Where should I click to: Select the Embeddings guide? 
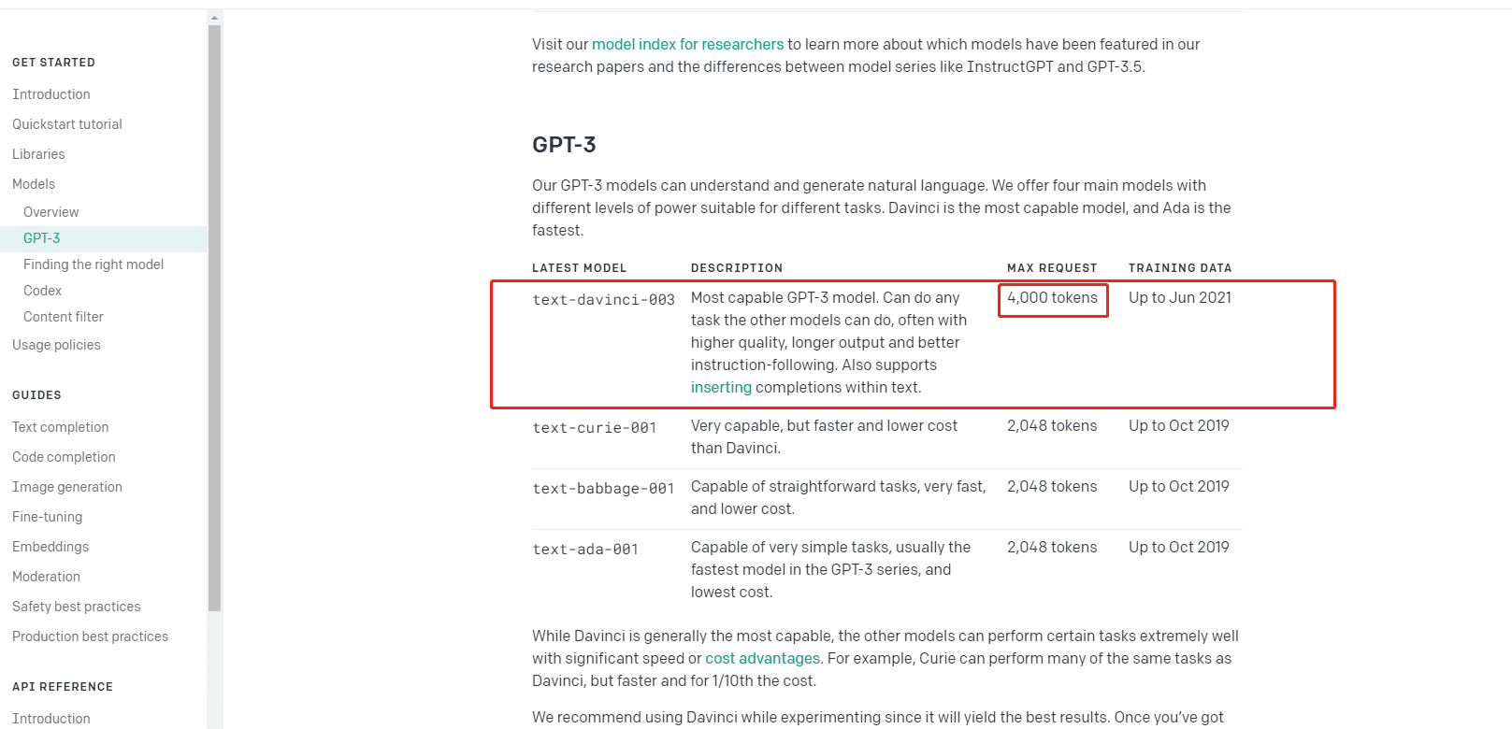(50, 546)
